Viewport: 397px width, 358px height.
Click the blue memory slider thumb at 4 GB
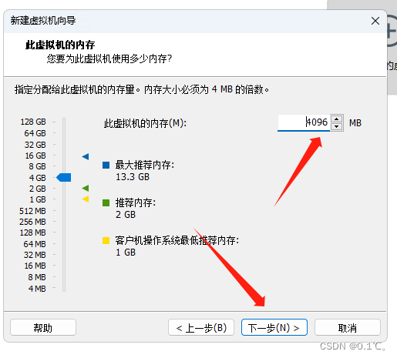pos(64,177)
